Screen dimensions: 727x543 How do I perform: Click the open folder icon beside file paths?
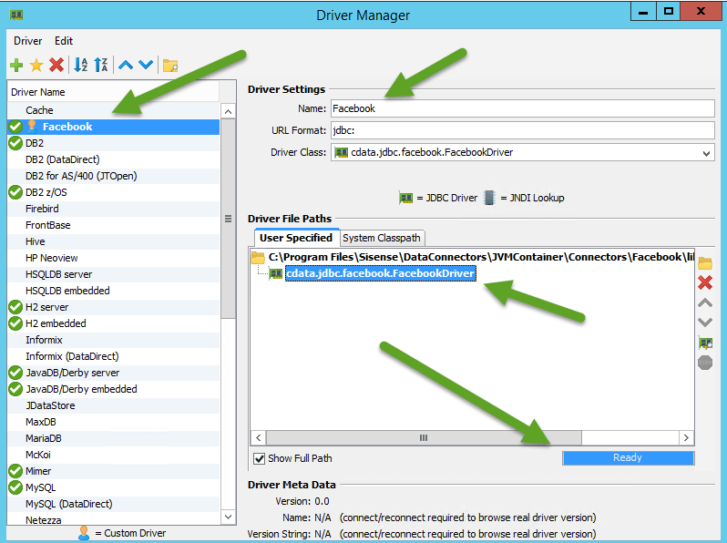tap(705, 263)
